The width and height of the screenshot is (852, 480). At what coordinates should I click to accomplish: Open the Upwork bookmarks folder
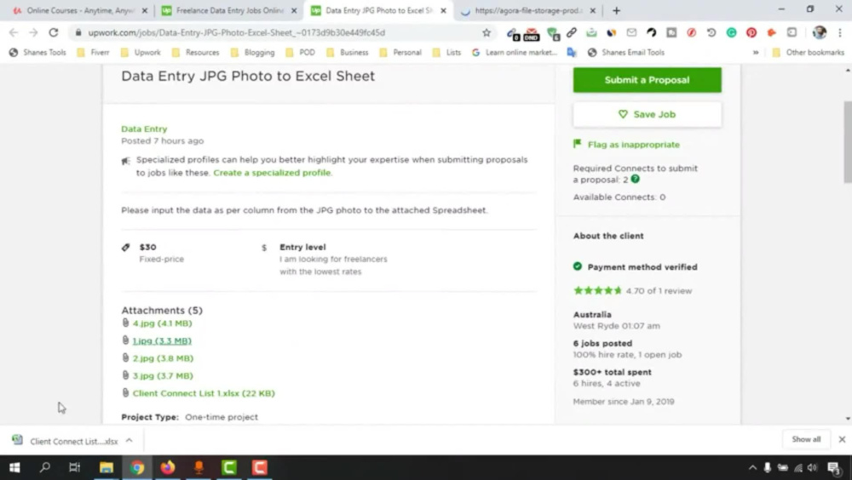pos(141,52)
